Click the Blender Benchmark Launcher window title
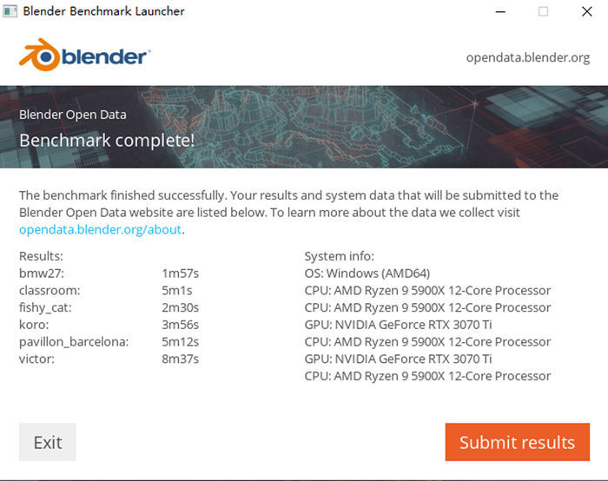This screenshot has height=481, width=608. pyautogui.click(x=103, y=11)
